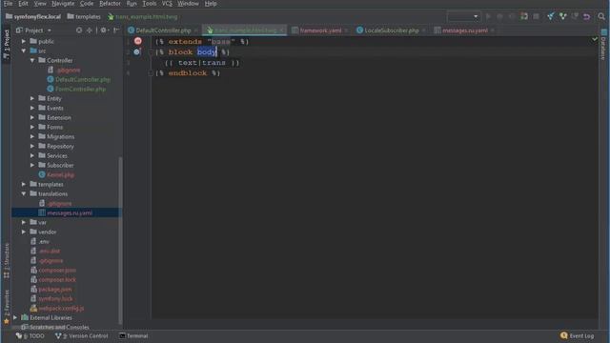Click the Project panel vertical scrollbar

tap(120, 240)
